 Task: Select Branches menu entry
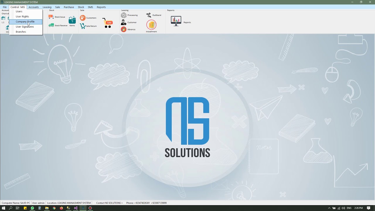tap(26, 32)
